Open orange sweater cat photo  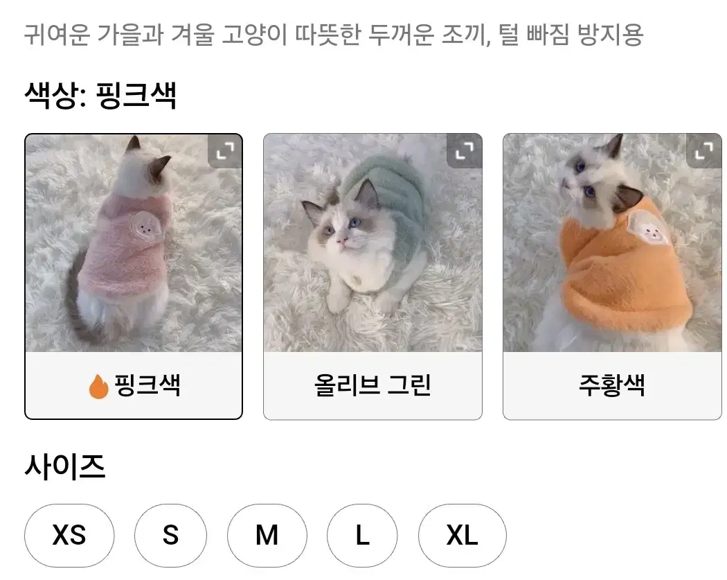coord(612,243)
